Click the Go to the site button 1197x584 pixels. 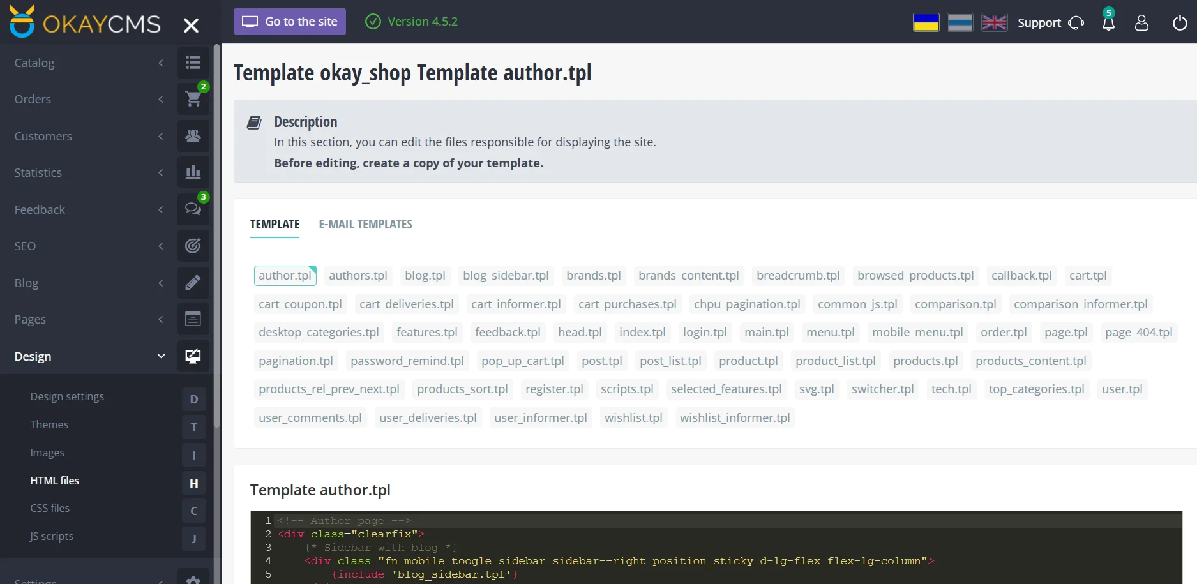point(289,22)
